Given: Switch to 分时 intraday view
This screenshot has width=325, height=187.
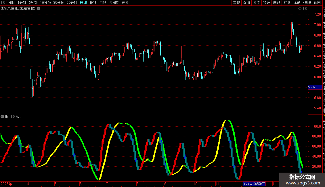Looking at the screenshot, I should click(12, 3).
